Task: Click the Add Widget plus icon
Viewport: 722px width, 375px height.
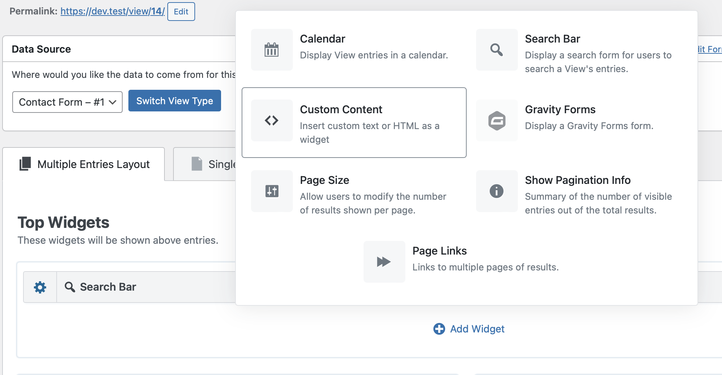Action: 439,329
